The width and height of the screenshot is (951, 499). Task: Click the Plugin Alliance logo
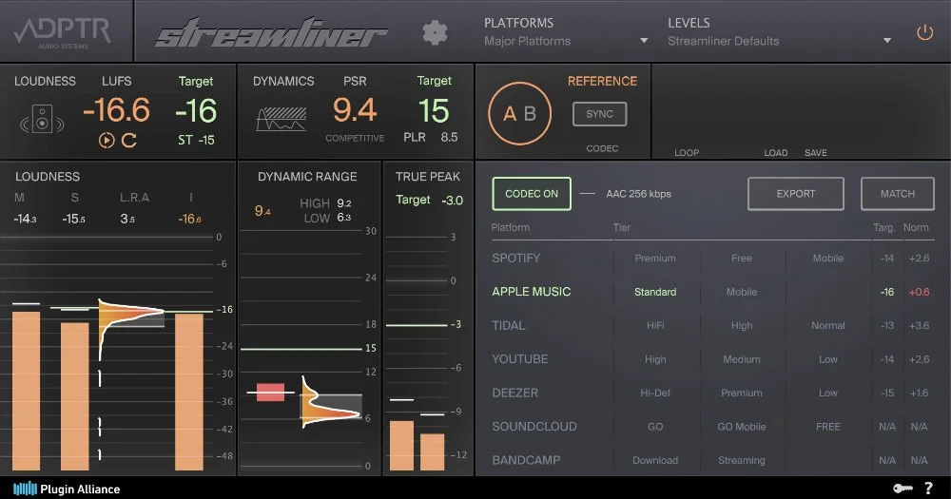(x=67, y=489)
